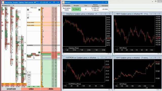Click price level 142 800 in the order book
The height and width of the screenshot is (91, 162).
pyautogui.click(x=54, y=17)
